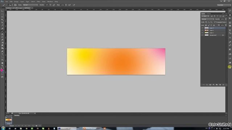Toggle visibility of Layer 2

pos(202,30)
